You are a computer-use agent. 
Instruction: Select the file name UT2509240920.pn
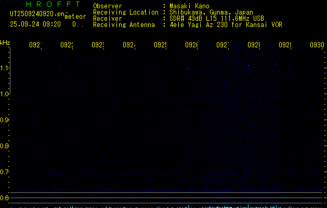pyautogui.click(x=37, y=14)
